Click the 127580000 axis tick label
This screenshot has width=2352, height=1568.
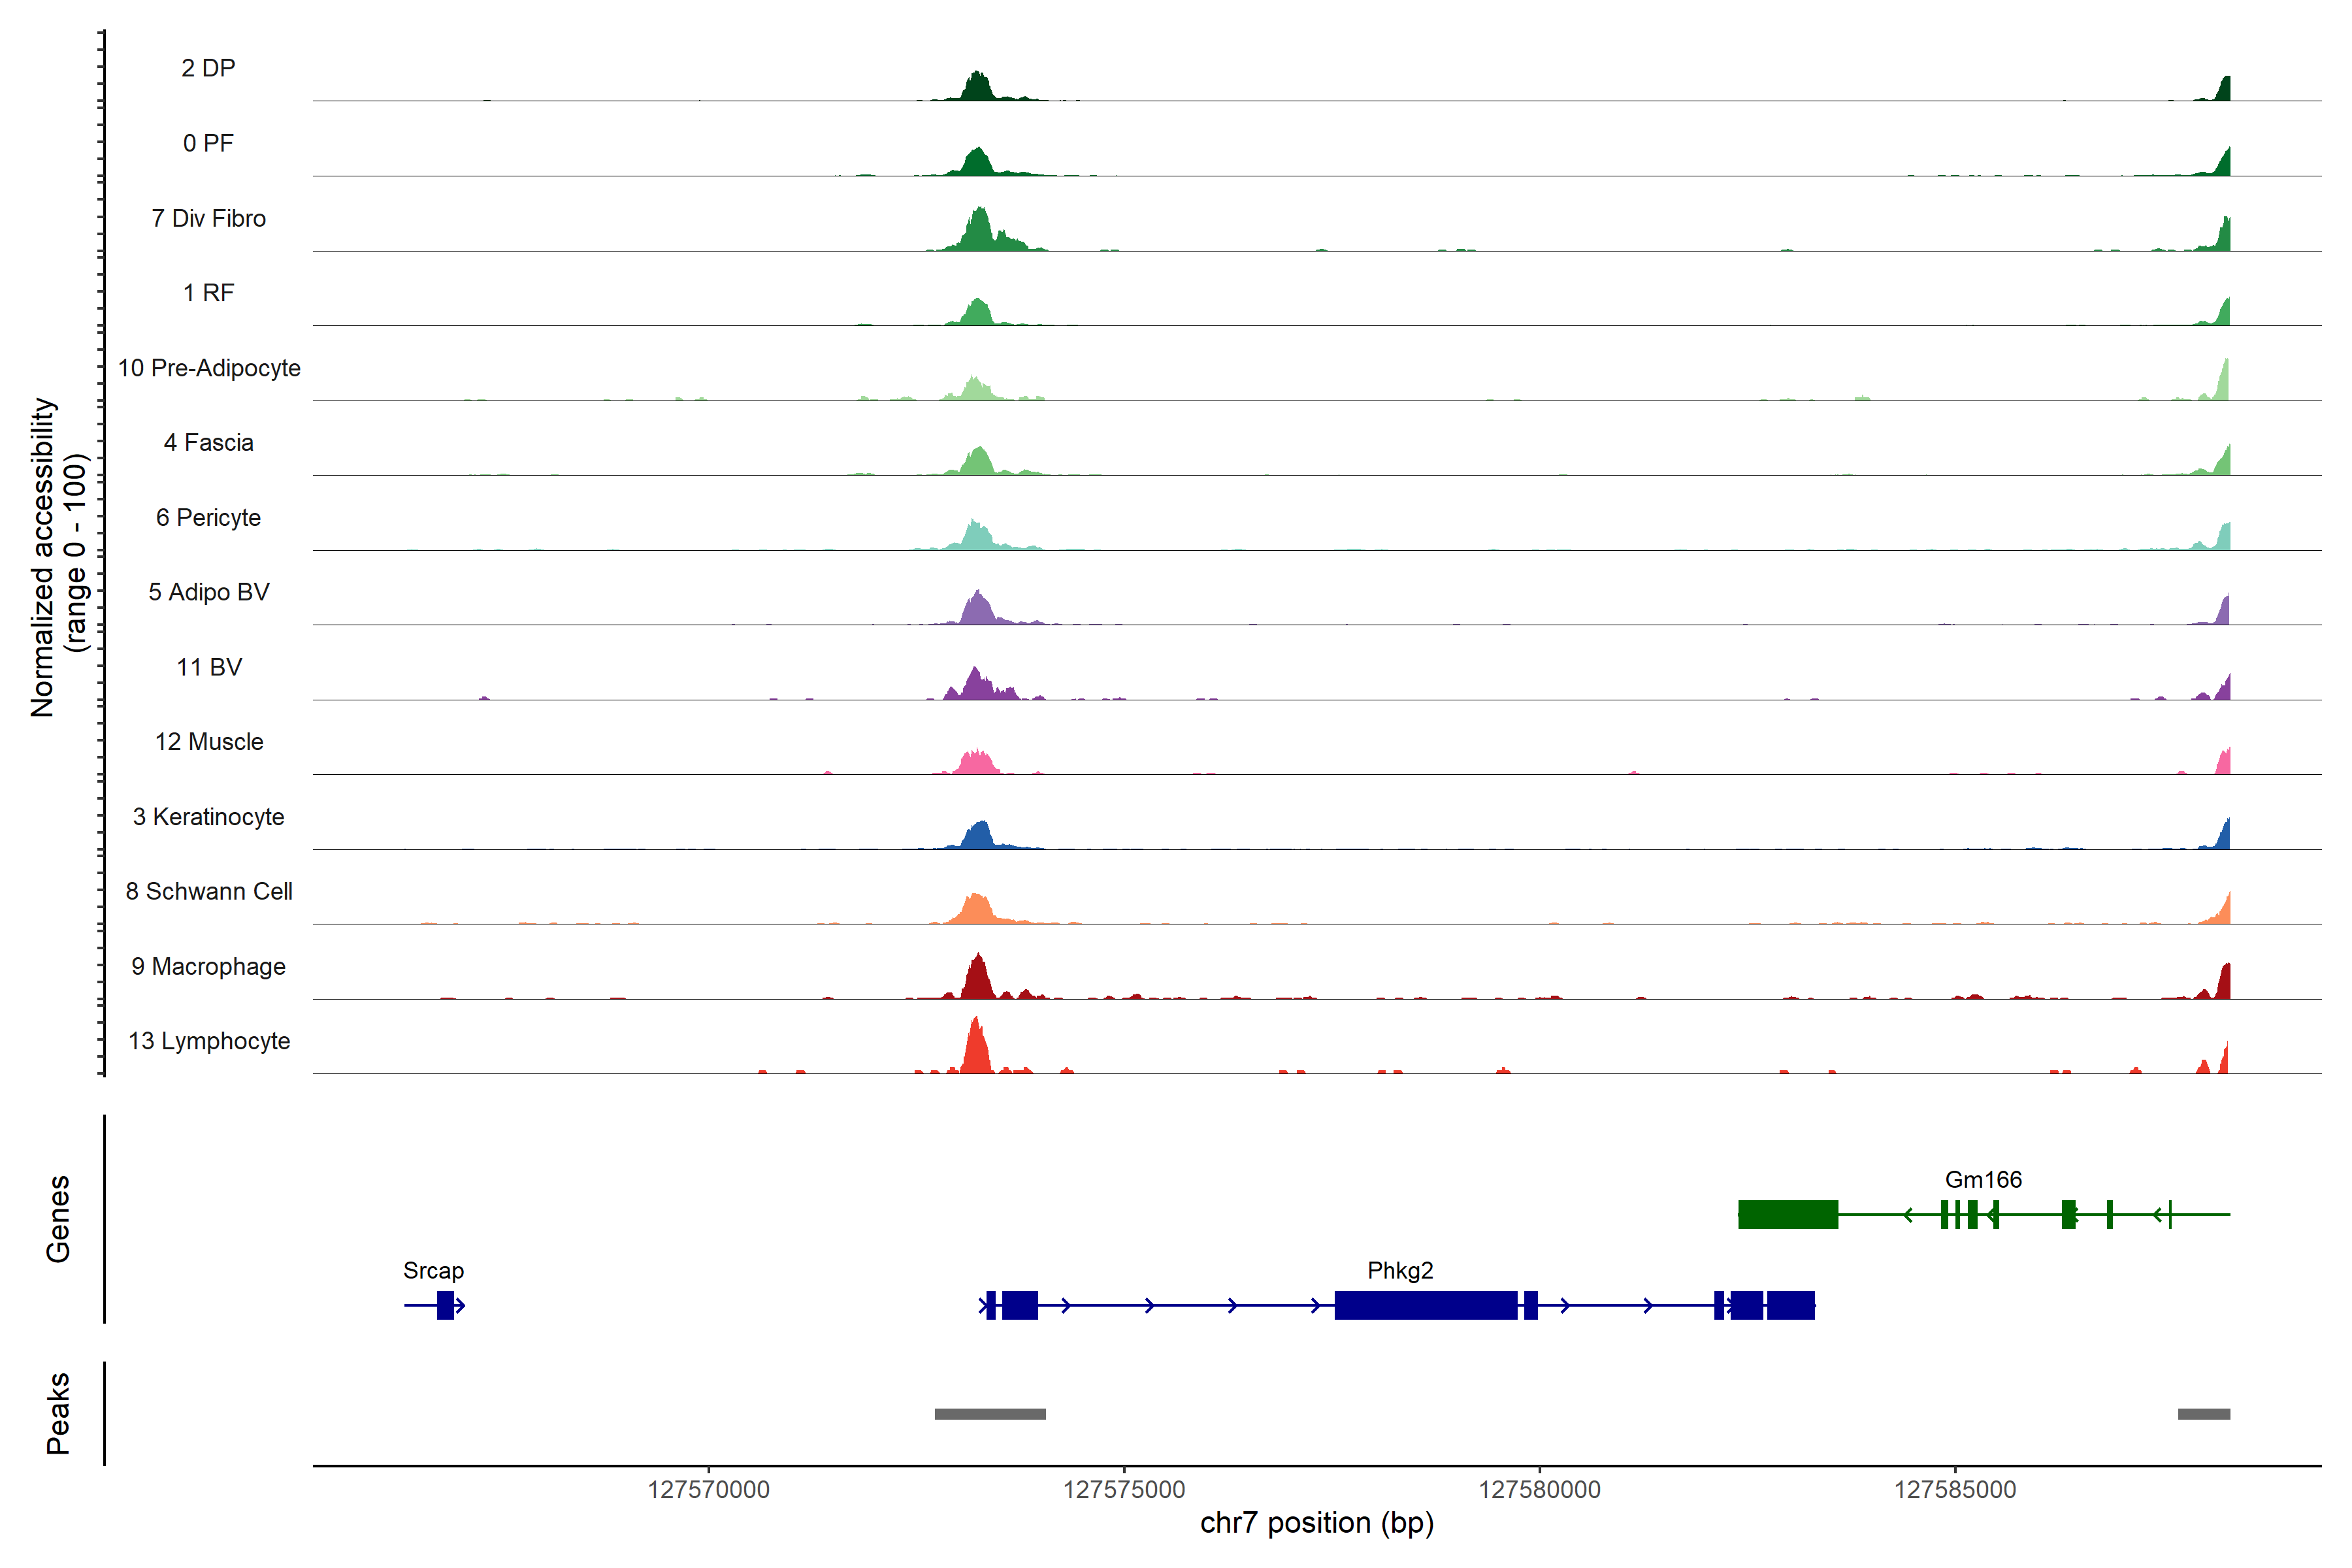coord(1539,1489)
